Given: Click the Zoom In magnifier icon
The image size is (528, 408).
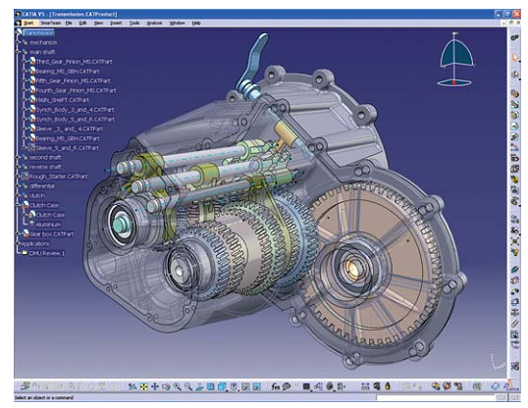Looking at the screenshot, I should click(x=177, y=386).
